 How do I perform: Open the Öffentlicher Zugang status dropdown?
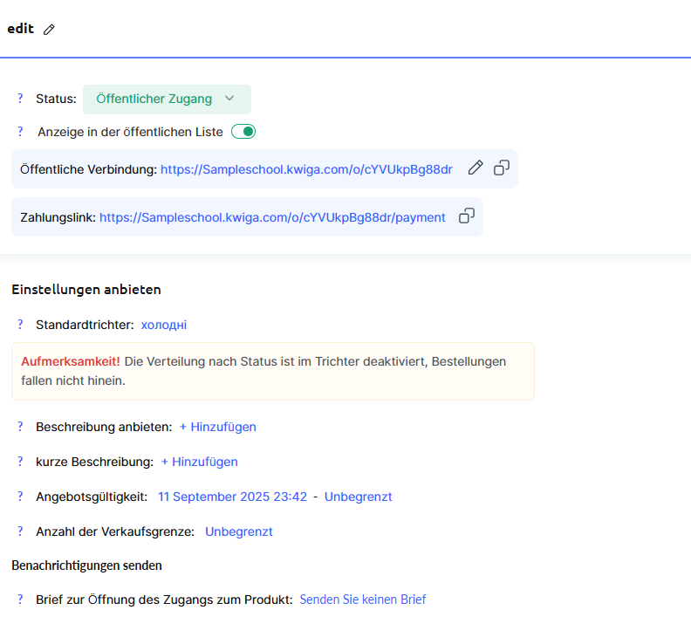click(x=166, y=99)
